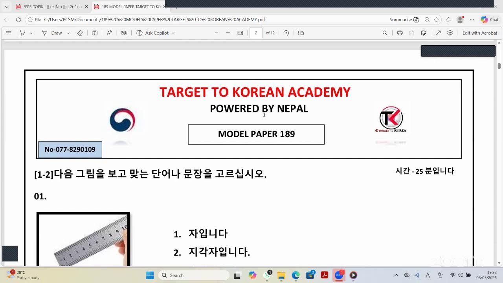
Task: Start Read aloud
Action: point(110,33)
